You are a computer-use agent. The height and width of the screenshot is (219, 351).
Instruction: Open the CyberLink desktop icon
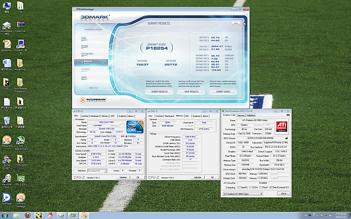[20, 27]
